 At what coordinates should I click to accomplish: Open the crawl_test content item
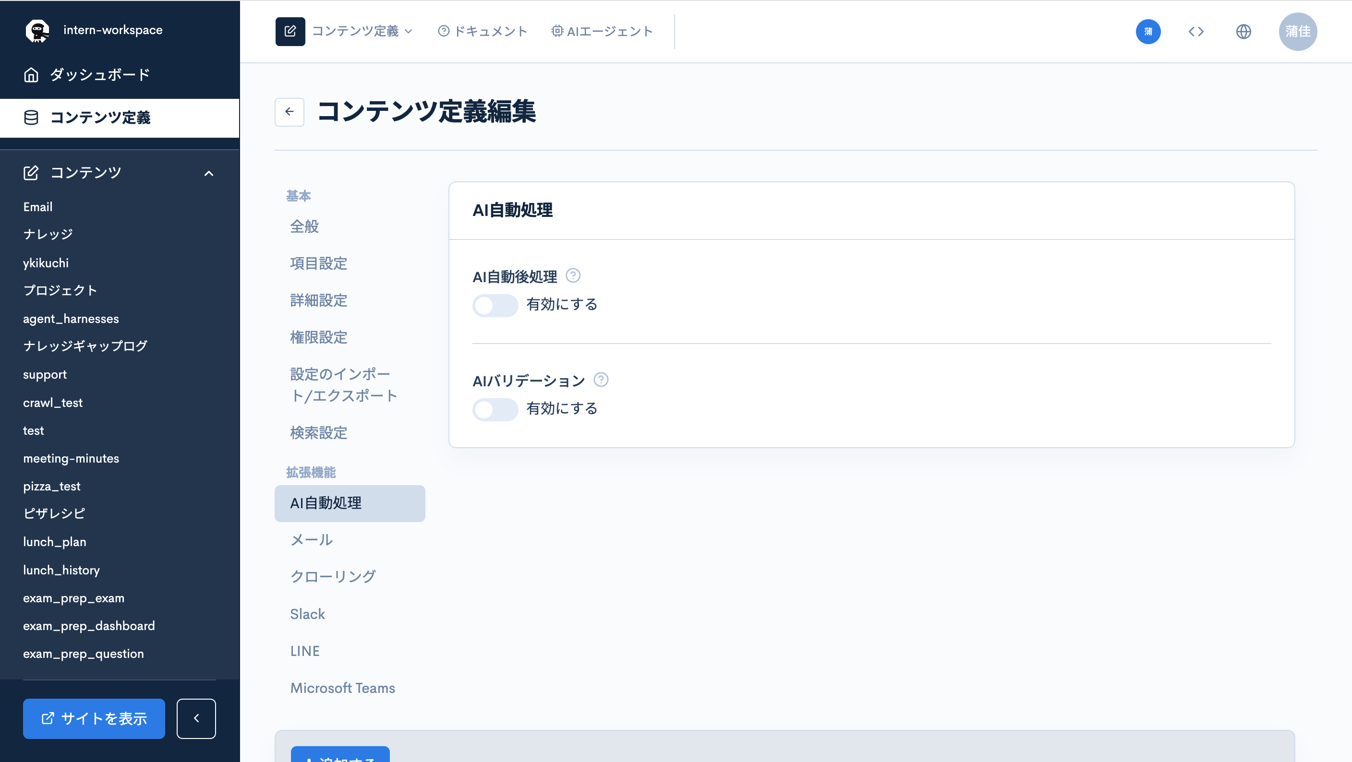53,403
